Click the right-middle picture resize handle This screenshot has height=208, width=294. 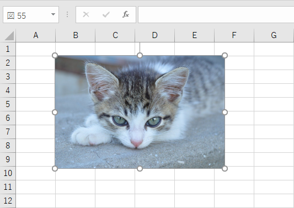coord(225,112)
